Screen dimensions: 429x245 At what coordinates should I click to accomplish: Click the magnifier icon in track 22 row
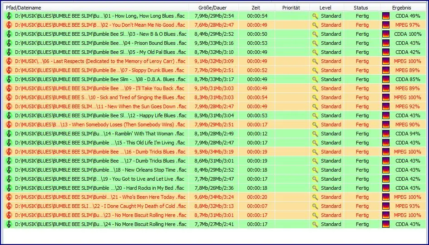(315, 206)
